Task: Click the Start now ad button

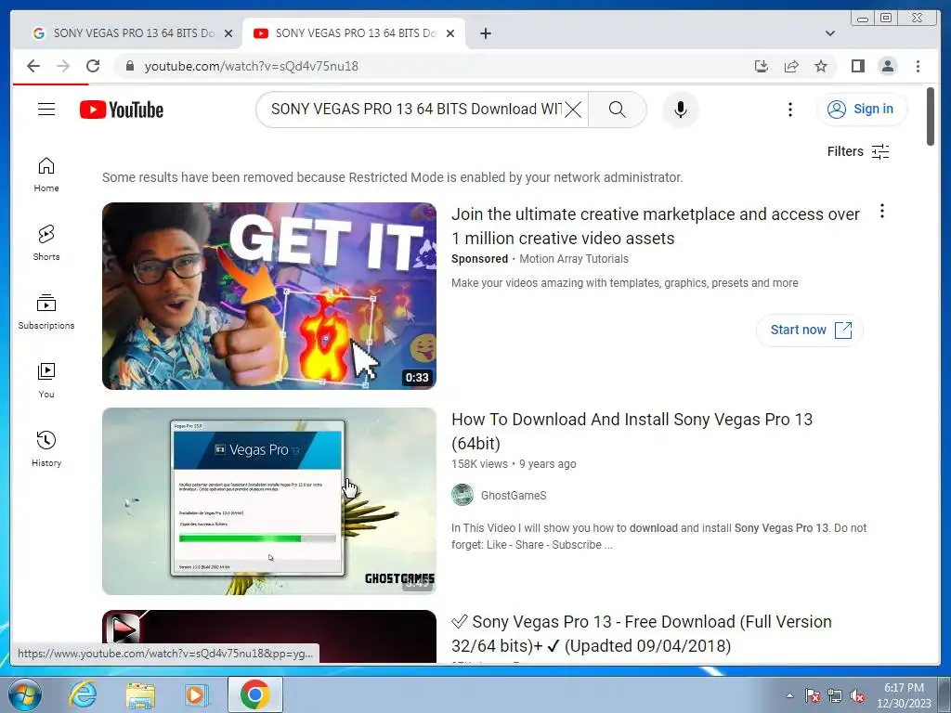Action: coord(810,330)
